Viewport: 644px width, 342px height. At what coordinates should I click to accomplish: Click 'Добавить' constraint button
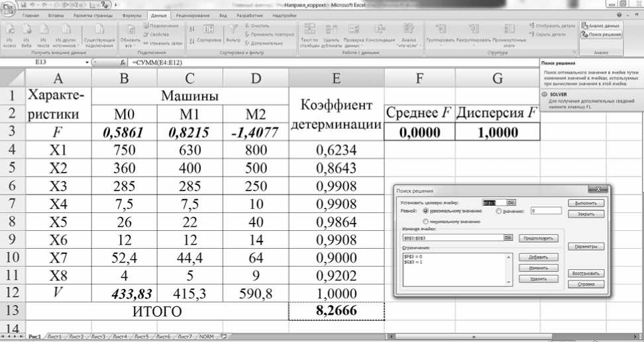click(x=539, y=257)
